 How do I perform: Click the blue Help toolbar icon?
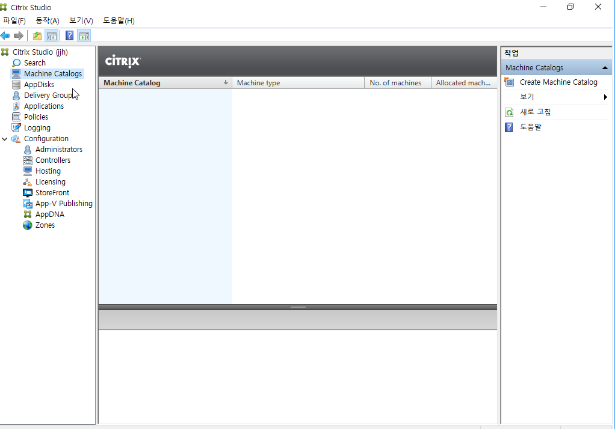(x=69, y=35)
